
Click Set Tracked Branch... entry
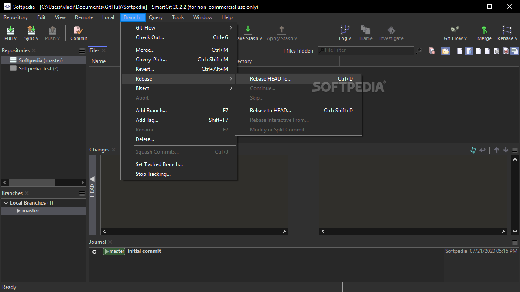pos(179,164)
